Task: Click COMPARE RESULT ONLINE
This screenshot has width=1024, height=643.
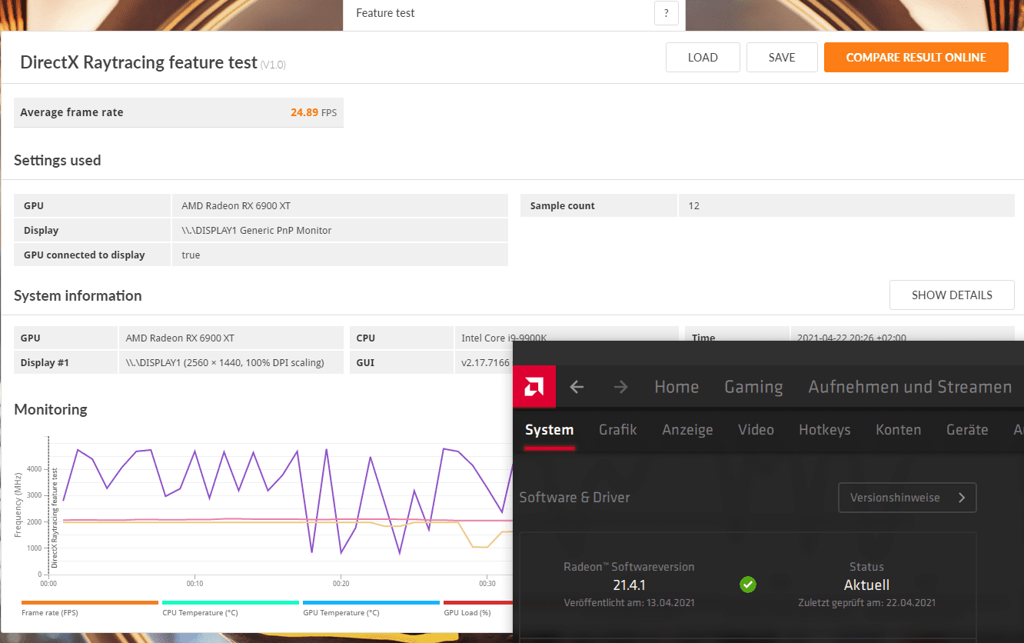Action: tap(916, 58)
